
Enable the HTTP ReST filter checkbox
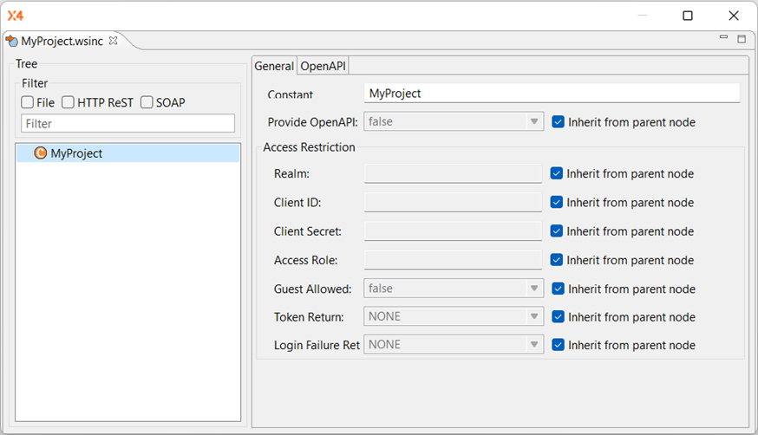(69, 102)
